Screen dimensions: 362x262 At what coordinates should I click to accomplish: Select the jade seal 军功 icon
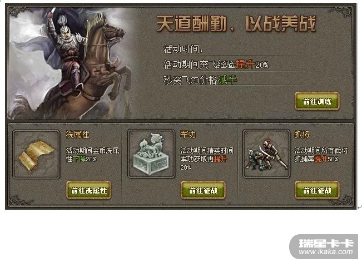coord(151,154)
